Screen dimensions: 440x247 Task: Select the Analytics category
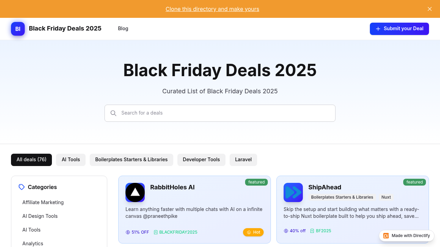click(x=33, y=244)
